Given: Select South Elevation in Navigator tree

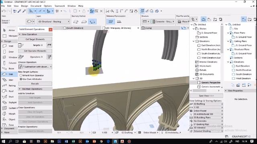Looking at the screenshot, I should (211, 54).
